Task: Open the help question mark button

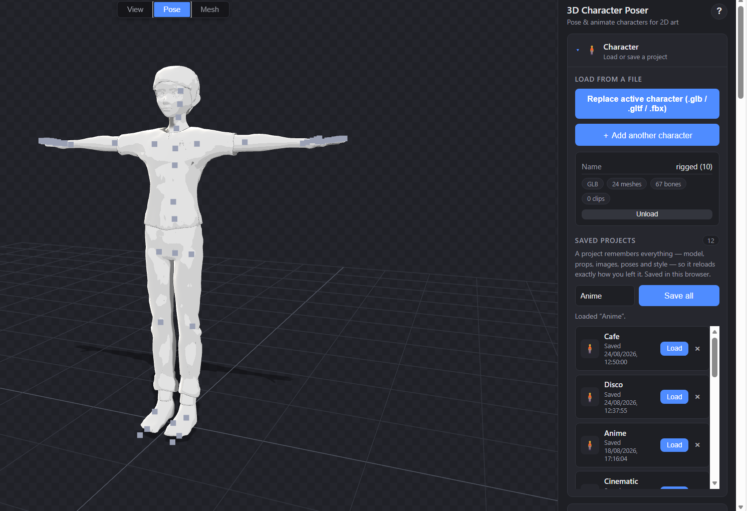Action: click(719, 11)
